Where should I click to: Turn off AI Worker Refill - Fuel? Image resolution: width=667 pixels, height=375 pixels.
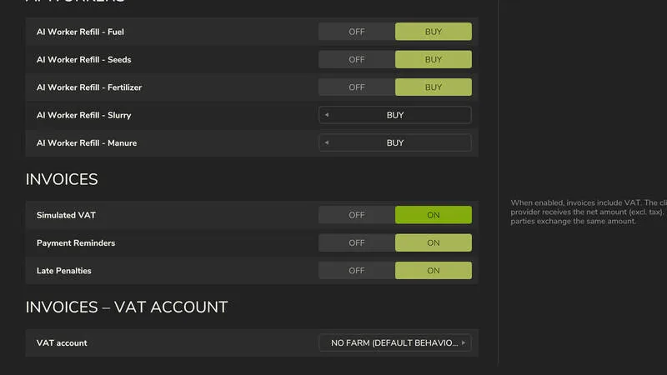(x=357, y=32)
